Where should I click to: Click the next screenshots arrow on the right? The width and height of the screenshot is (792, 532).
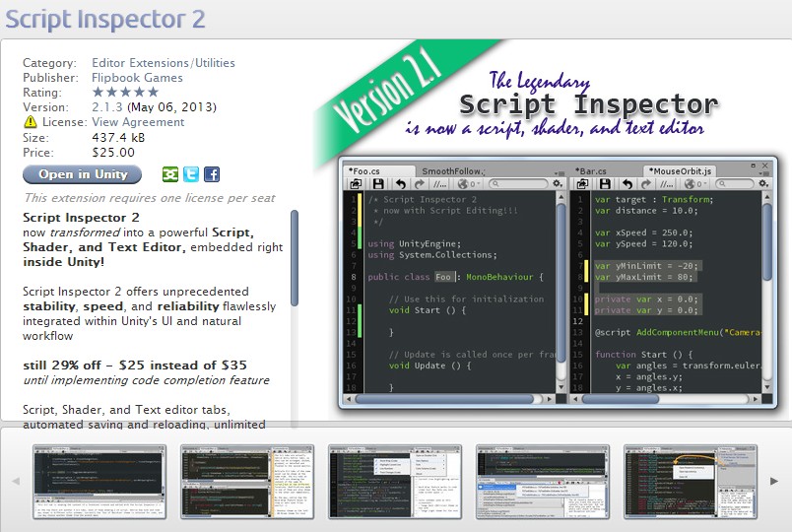pos(774,481)
